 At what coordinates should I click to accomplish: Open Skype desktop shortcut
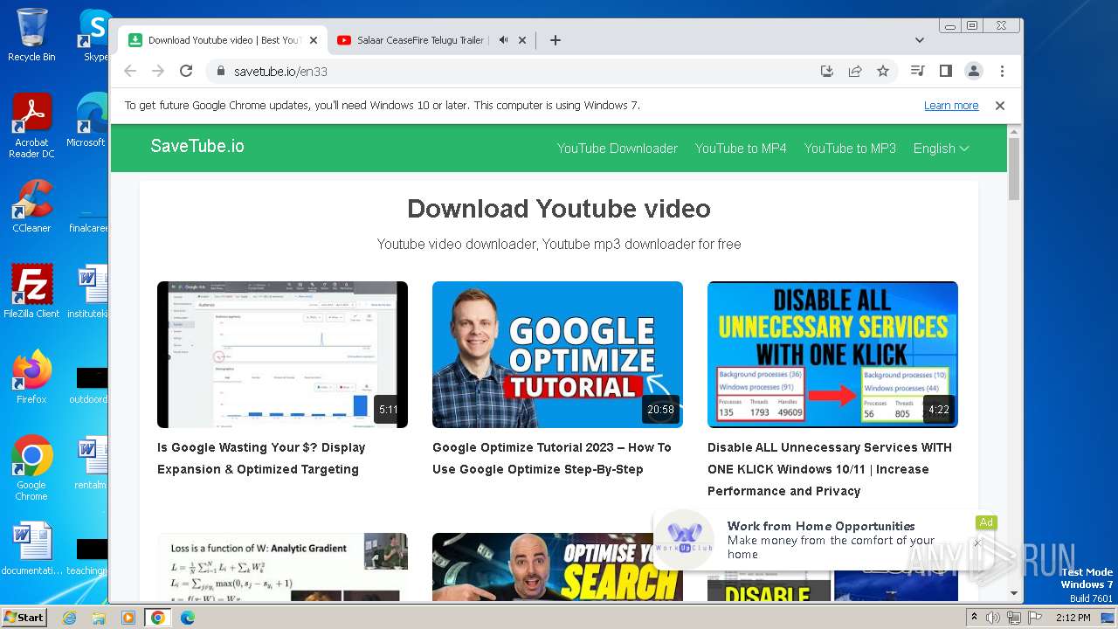point(94,35)
